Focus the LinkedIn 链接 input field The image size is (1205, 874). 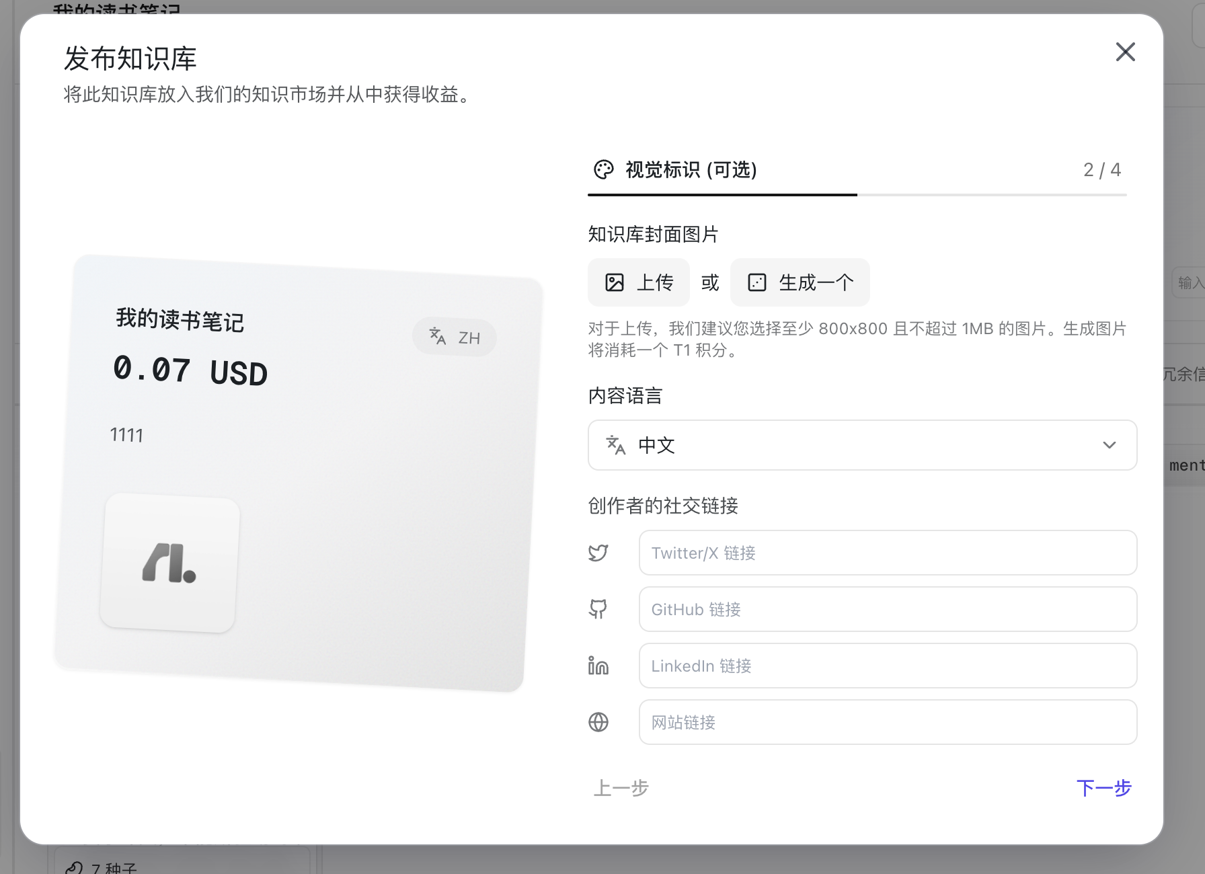click(888, 666)
